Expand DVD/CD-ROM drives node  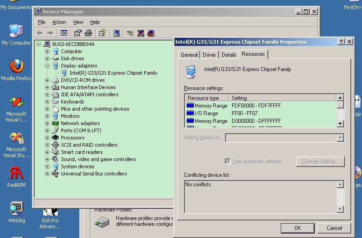[47, 80]
